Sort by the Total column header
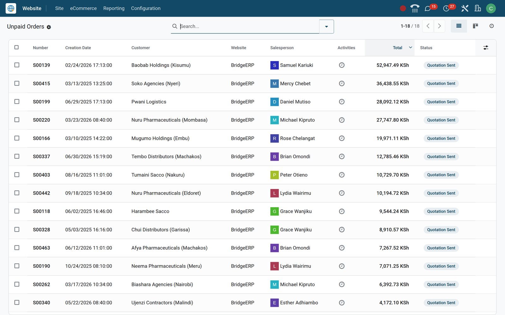The width and height of the screenshot is (505, 315). [x=389, y=48]
